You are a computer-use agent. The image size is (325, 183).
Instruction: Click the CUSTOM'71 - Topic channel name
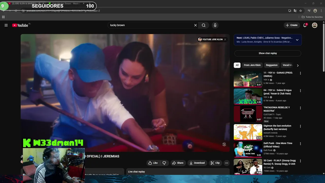coord(272,114)
